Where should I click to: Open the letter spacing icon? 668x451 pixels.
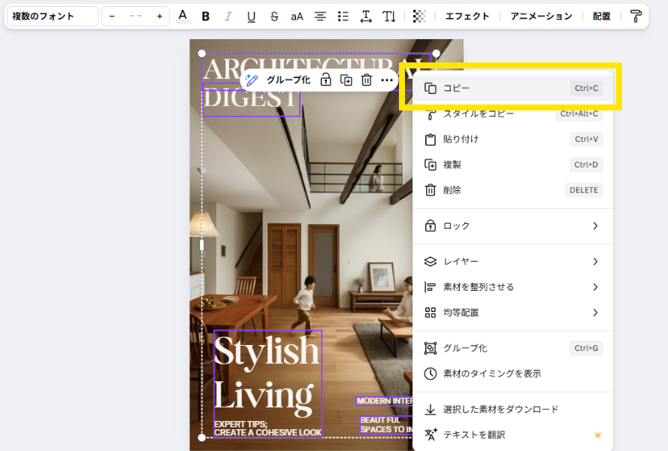click(366, 17)
